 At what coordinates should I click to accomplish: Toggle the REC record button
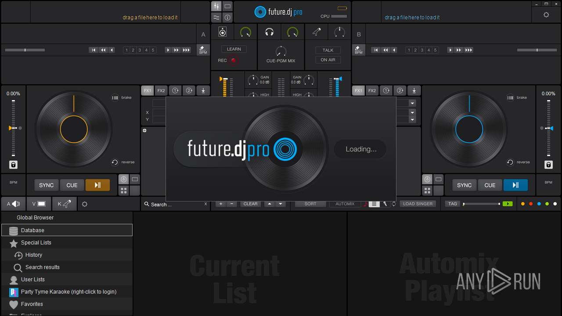pos(234,60)
